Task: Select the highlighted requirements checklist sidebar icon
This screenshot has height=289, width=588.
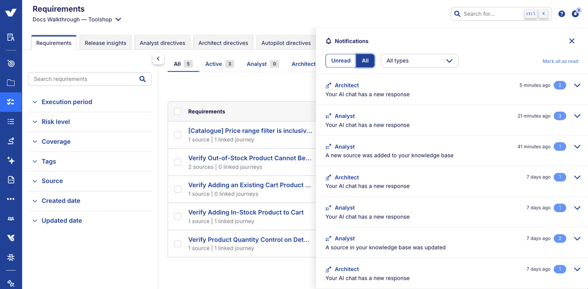Action: (11, 102)
